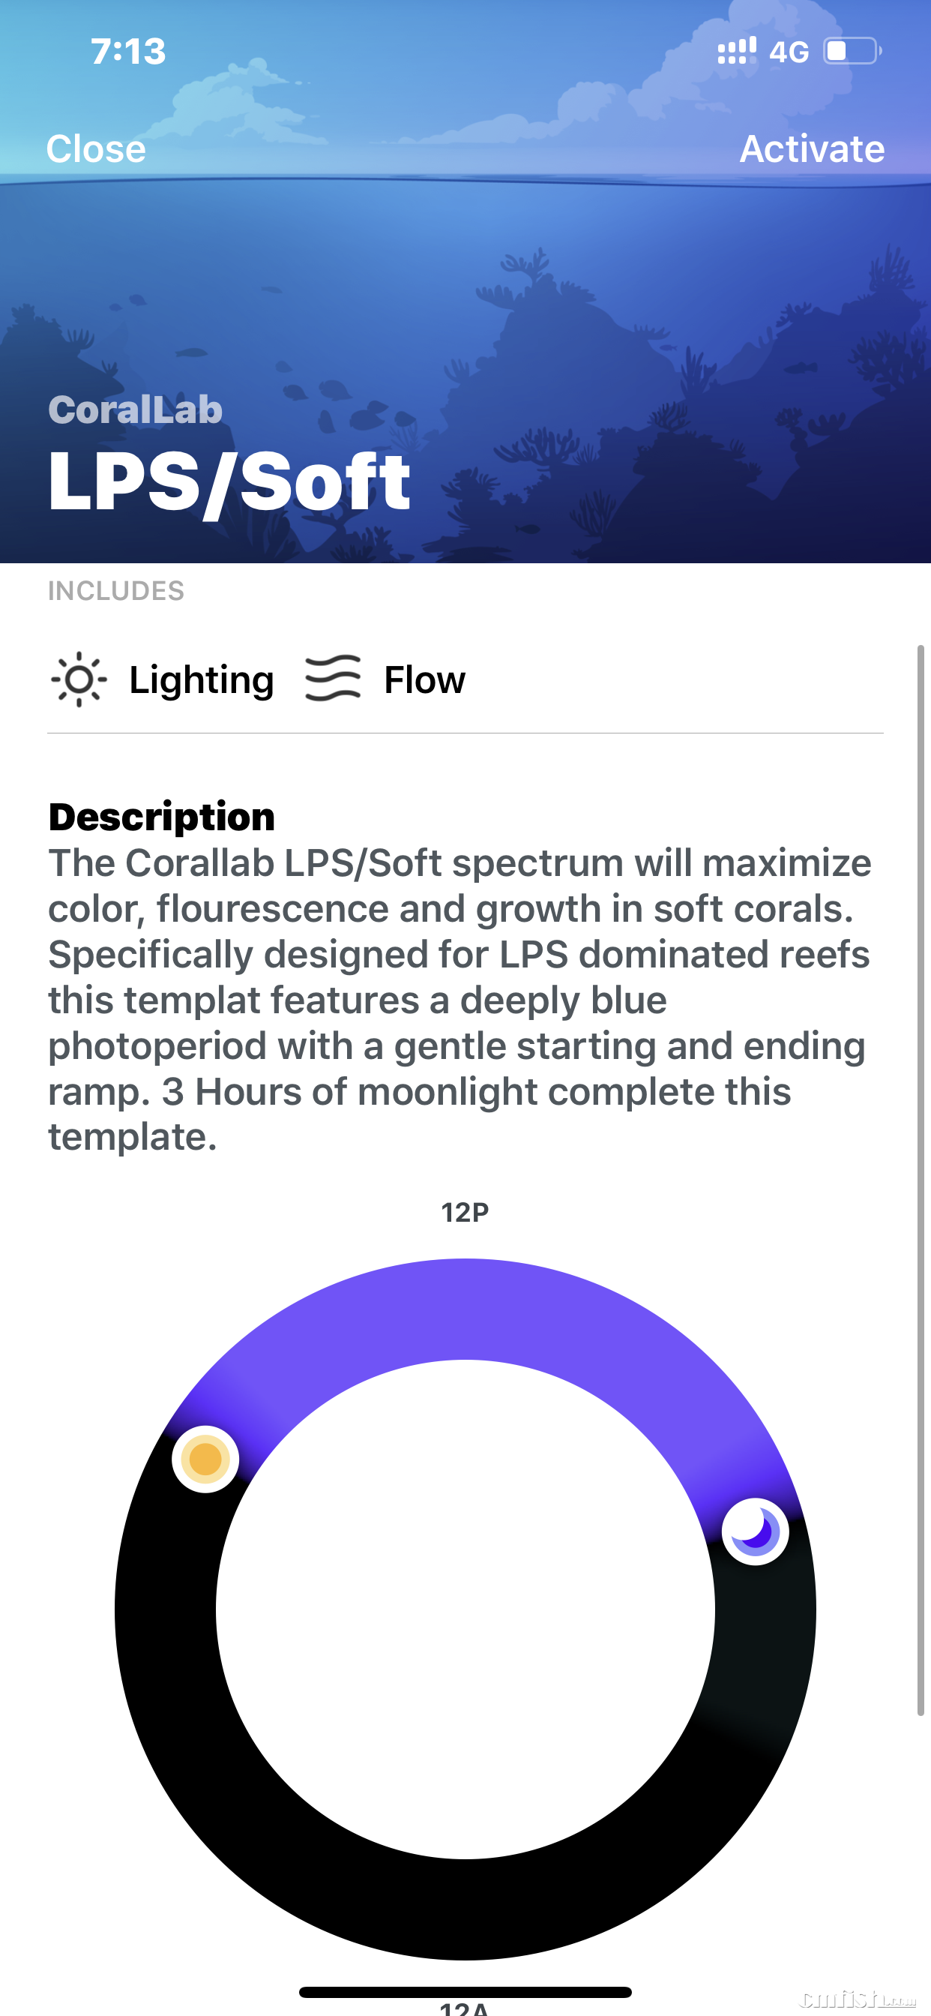Image resolution: width=931 pixels, height=2016 pixels.
Task: Tap the Flow waves icon
Action: point(333,679)
